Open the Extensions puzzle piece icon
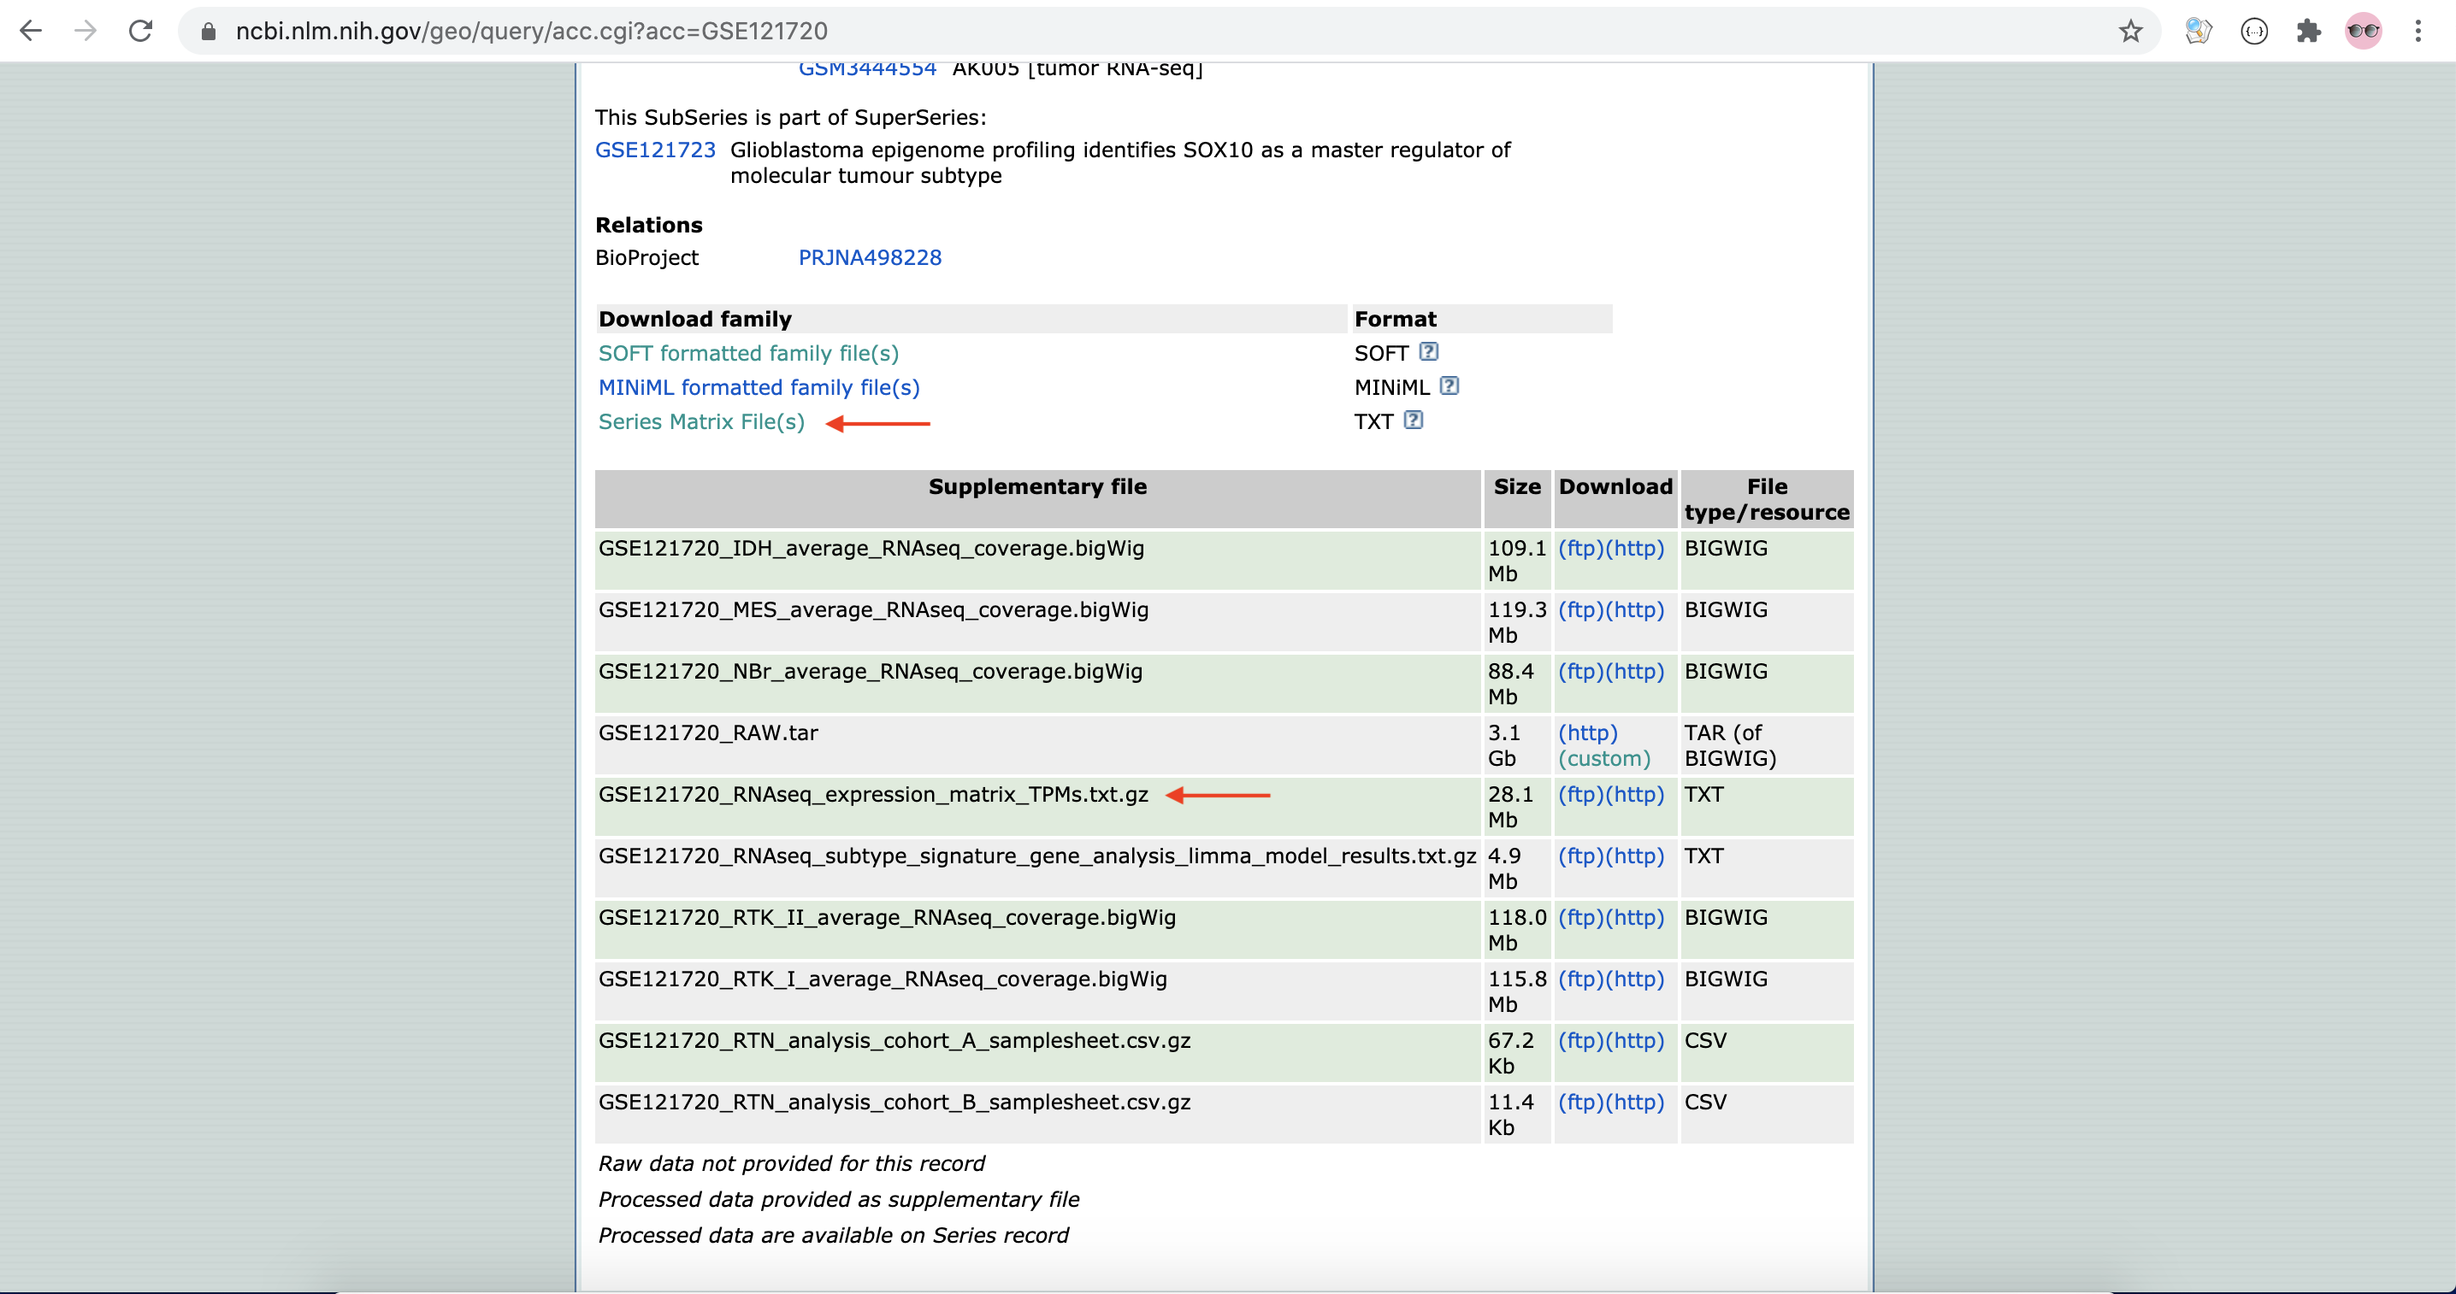The width and height of the screenshot is (2456, 1294). [2308, 32]
